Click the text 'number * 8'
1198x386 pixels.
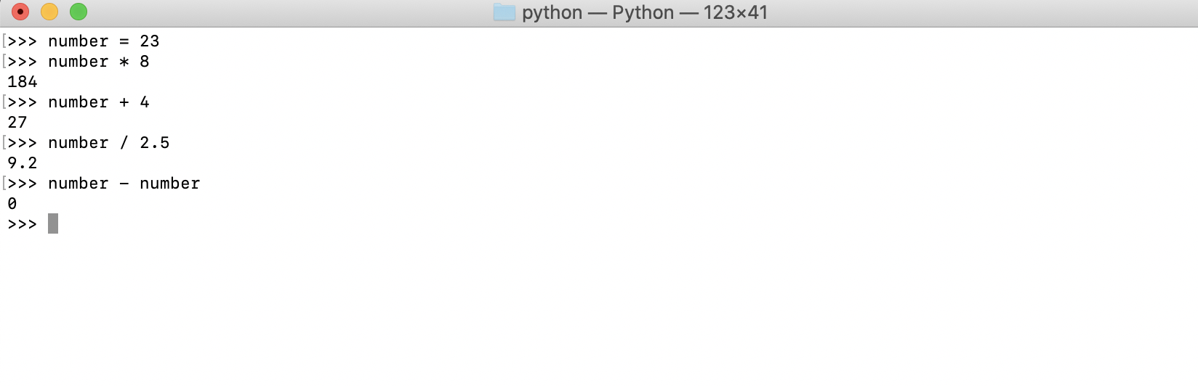click(x=99, y=62)
